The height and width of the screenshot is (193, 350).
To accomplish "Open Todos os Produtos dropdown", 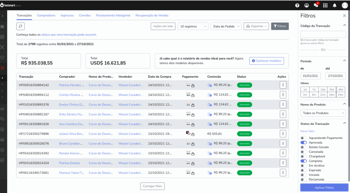I will 323,113.
